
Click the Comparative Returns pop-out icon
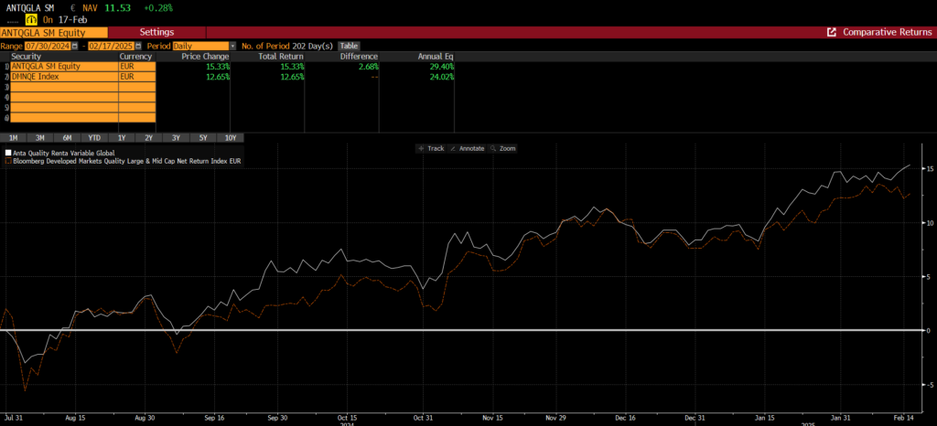pyautogui.click(x=832, y=32)
